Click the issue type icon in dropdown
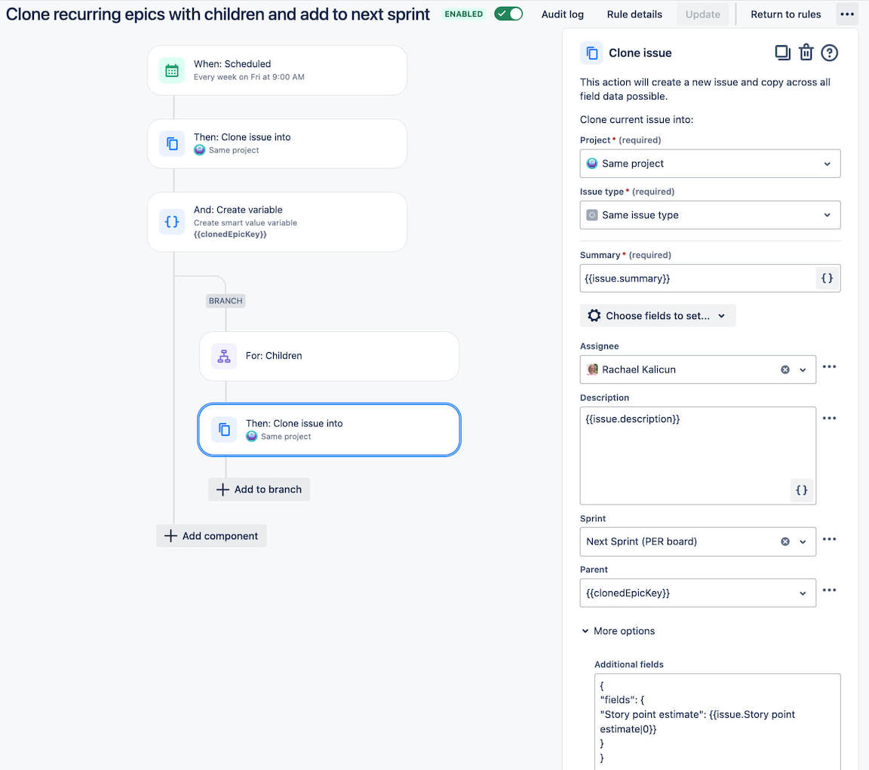 (592, 215)
